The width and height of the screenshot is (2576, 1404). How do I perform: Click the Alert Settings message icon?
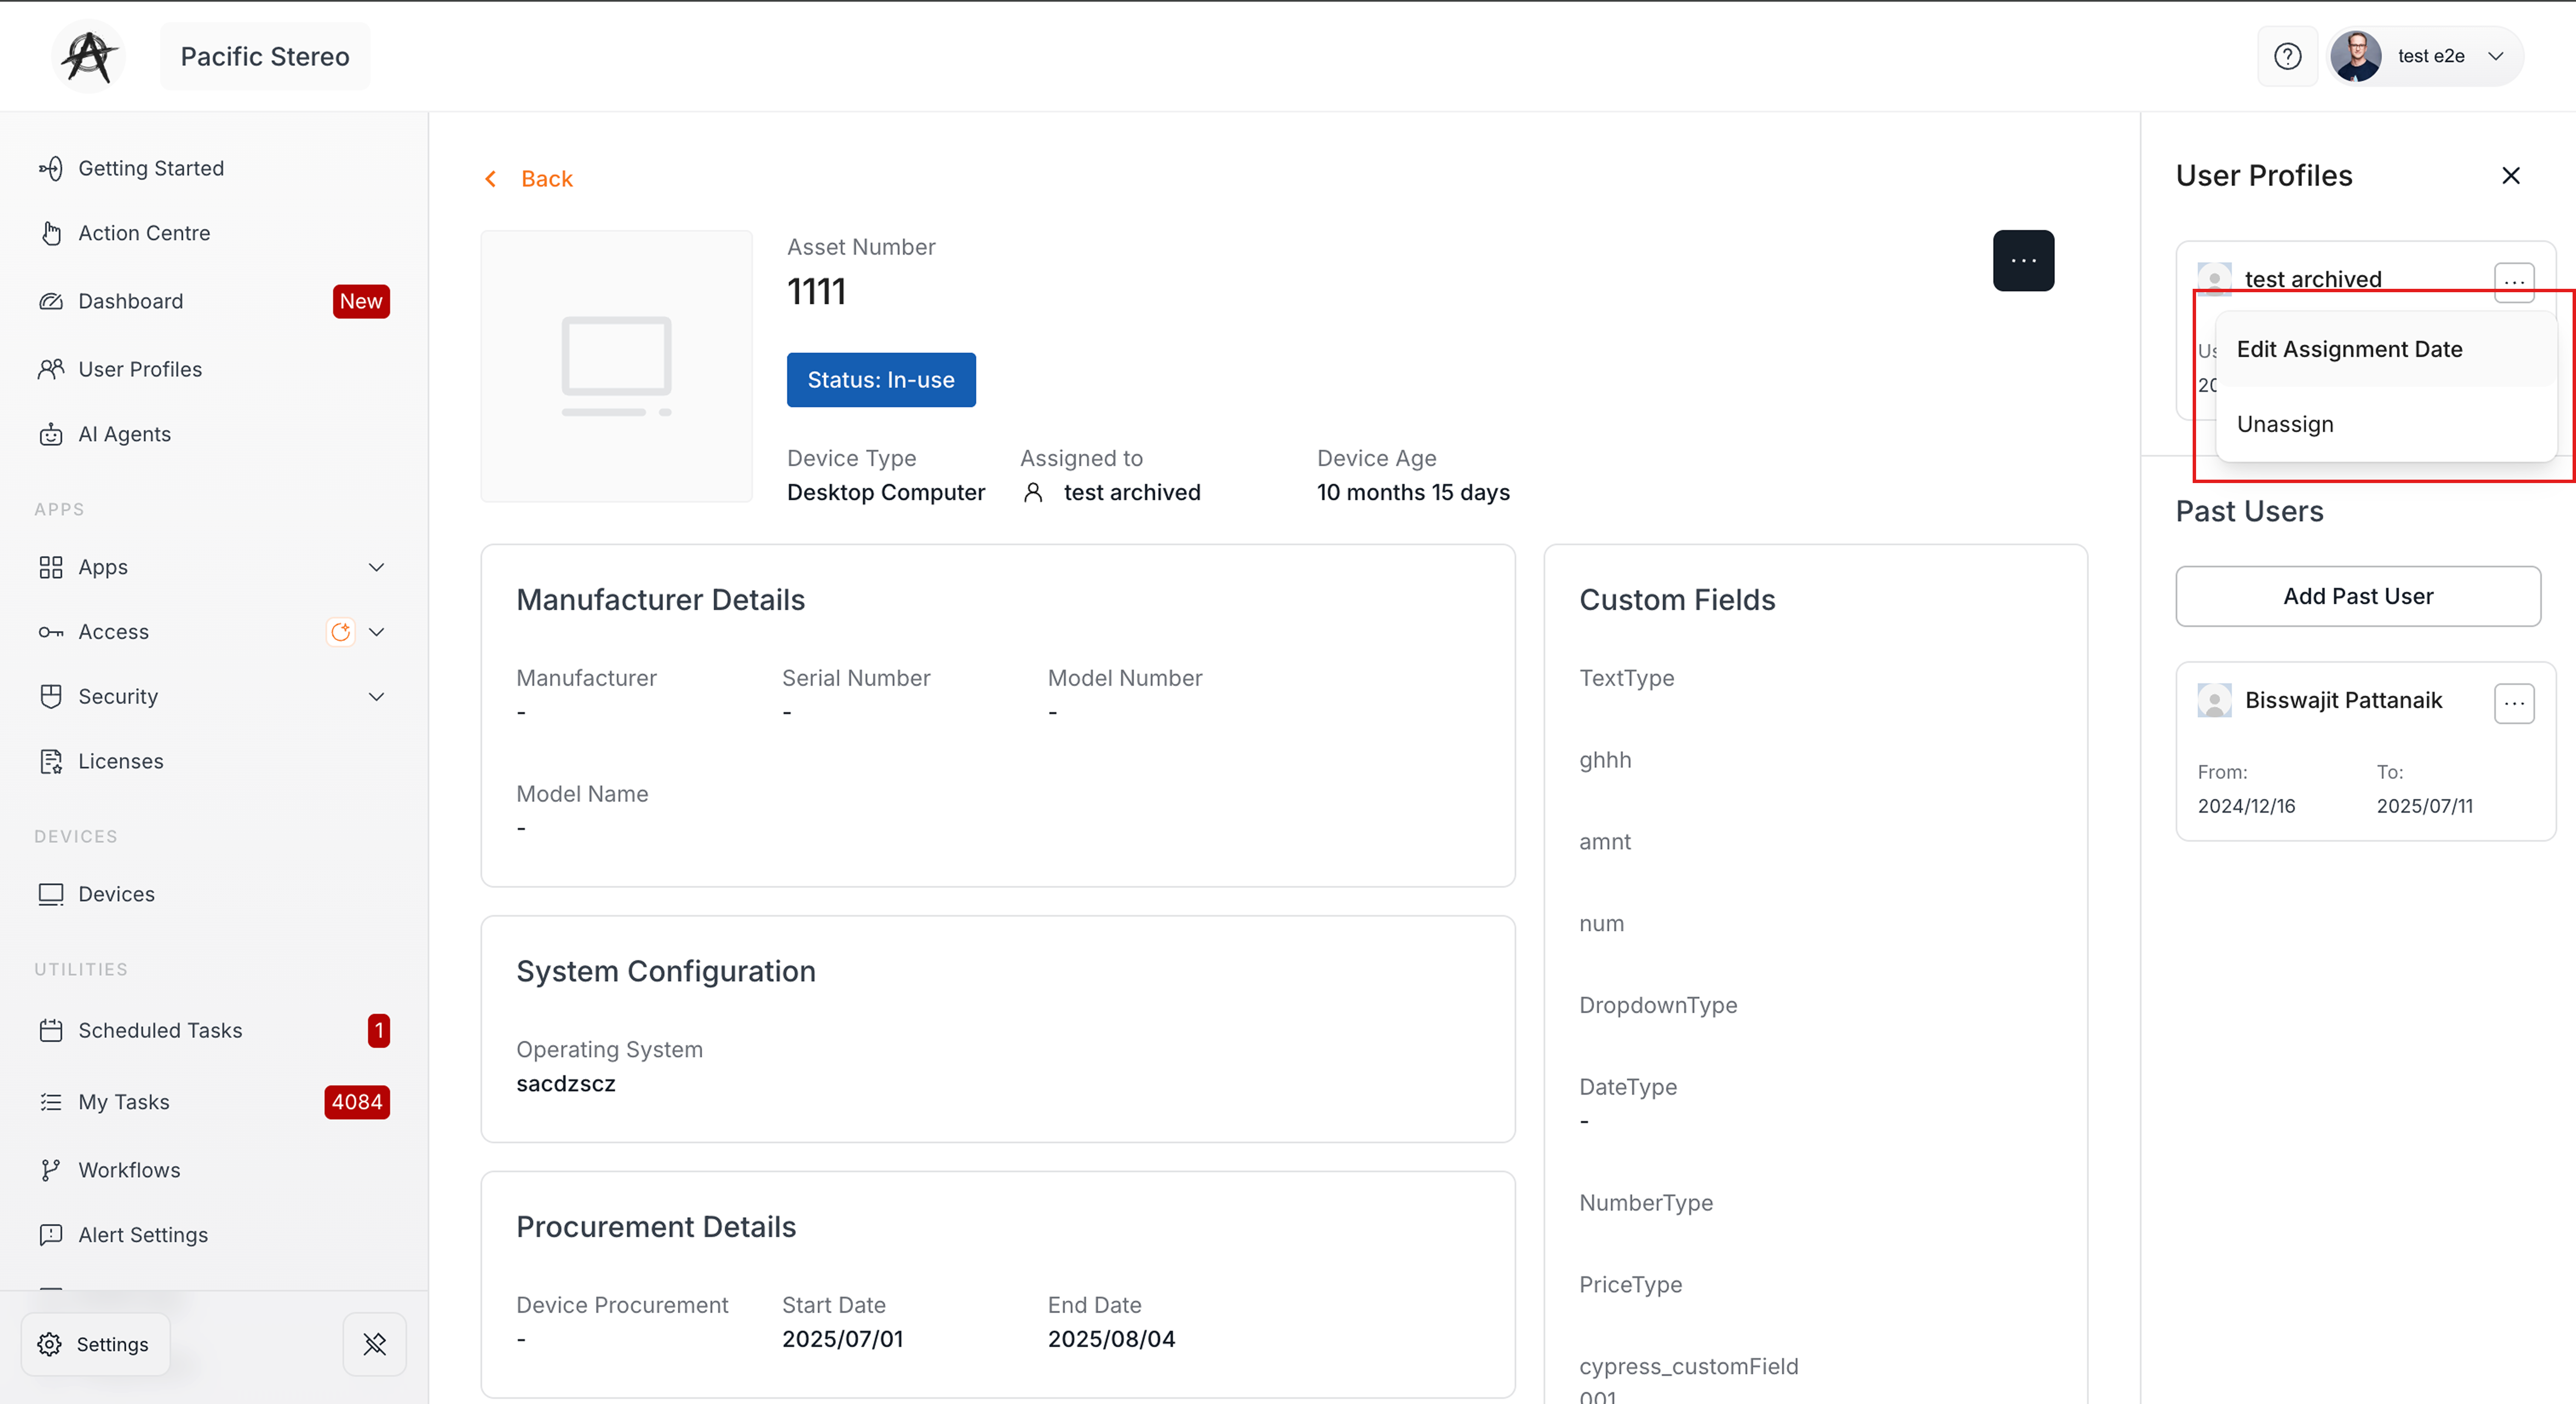(51, 1235)
